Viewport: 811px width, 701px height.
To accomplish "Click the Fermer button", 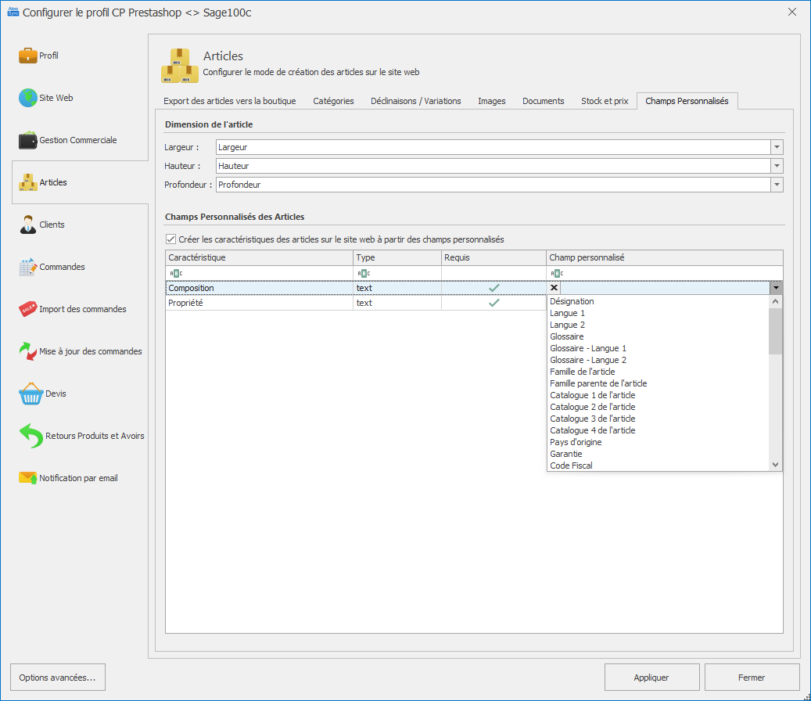I will coord(752,678).
